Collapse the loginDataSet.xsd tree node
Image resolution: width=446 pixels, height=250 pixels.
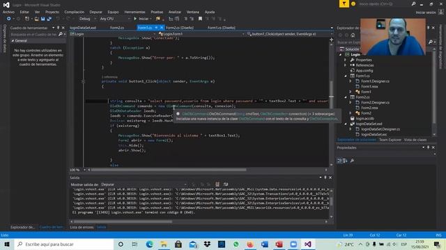tap(346, 124)
